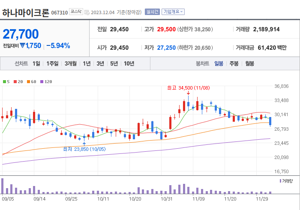The height and width of the screenshot is (210, 300).
Task: Click the stock code 067310
Action: (x=60, y=12)
